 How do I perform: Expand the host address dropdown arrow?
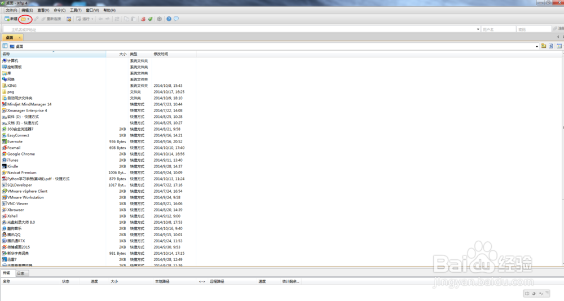point(478,29)
